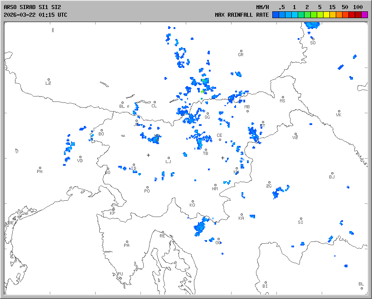Click the darkest blue swatch at legend start
This screenshot has height=299, width=372.
275,14
